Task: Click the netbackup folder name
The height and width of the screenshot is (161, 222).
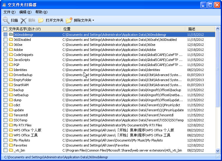Action: pyautogui.click(x=21, y=95)
